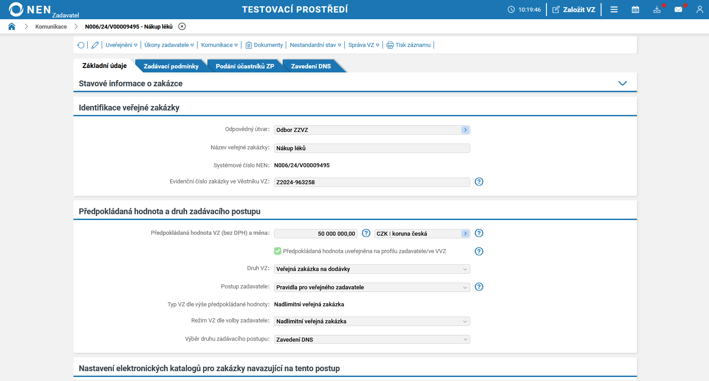Open the hamburger menu icon
The width and height of the screenshot is (709, 381).
pyautogui.click(x=614, y=9)
